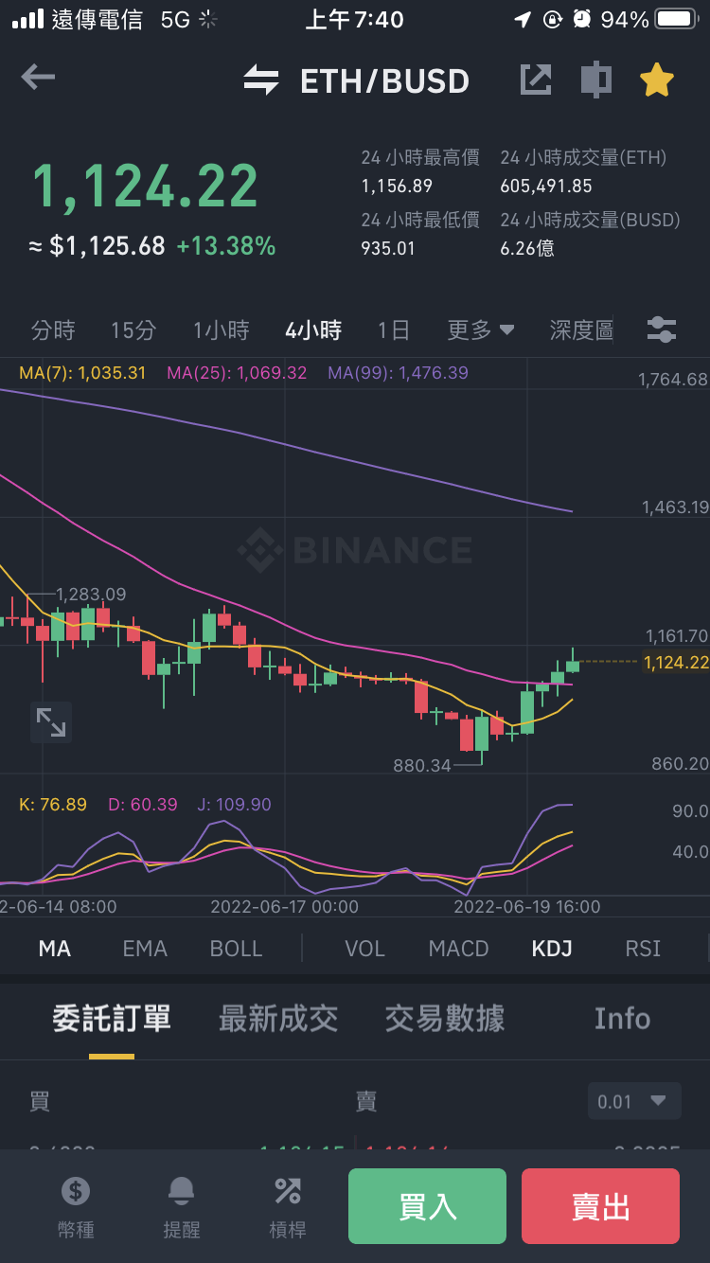Open the 幣種 coin icon

coord(76,1190)
